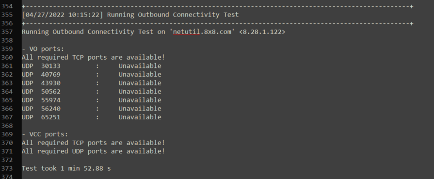The width and height of the screenshot is (434, 179).
Task: Click line number 373 in gutter
Action: [x=7, y=168]
